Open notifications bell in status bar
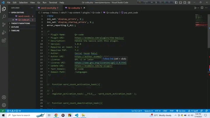Image resolution: width=210 pixels, height=118 pixels. click(x=206, y=111)
